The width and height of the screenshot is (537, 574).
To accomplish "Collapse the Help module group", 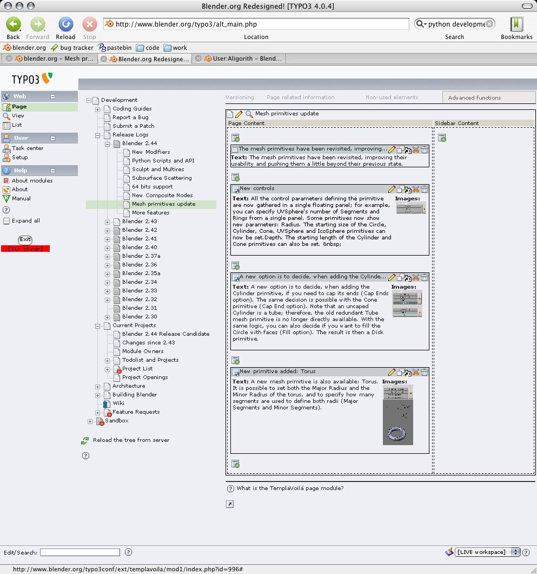I will [x=52, y=171].
